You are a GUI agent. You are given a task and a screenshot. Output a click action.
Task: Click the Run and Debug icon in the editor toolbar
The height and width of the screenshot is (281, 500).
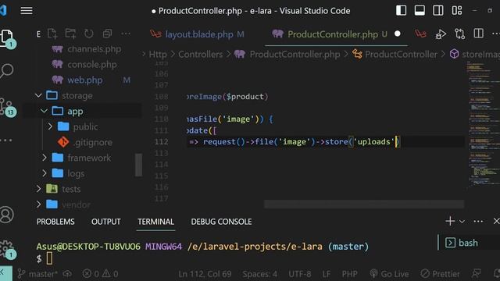click(441, 34)
